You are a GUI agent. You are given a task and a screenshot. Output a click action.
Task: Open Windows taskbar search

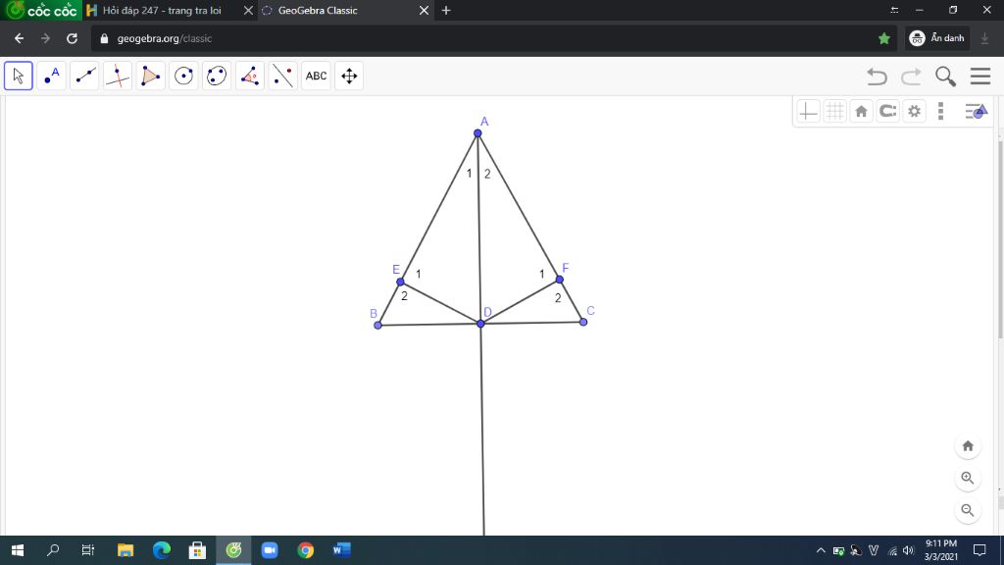(53, 550)
